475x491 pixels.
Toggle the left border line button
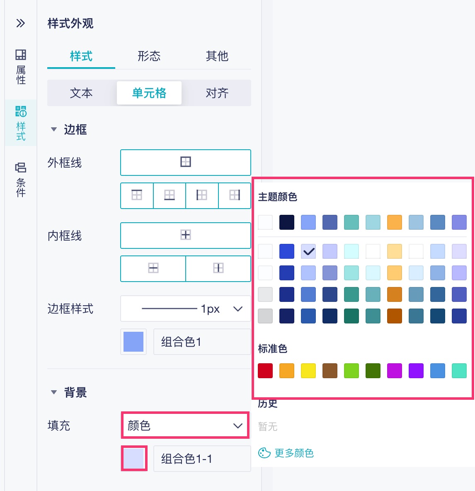[202, 195]
